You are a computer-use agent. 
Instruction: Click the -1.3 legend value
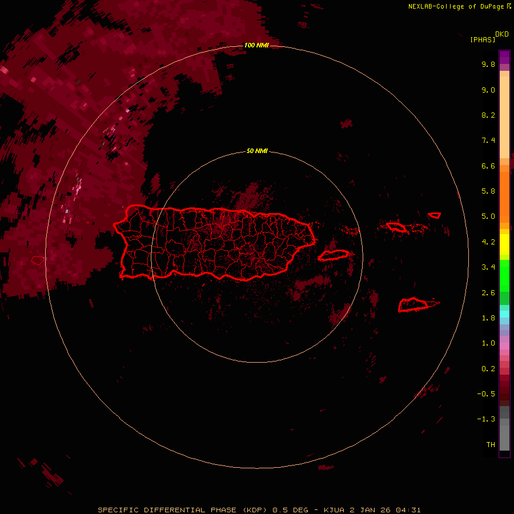[x=486, y=419]
